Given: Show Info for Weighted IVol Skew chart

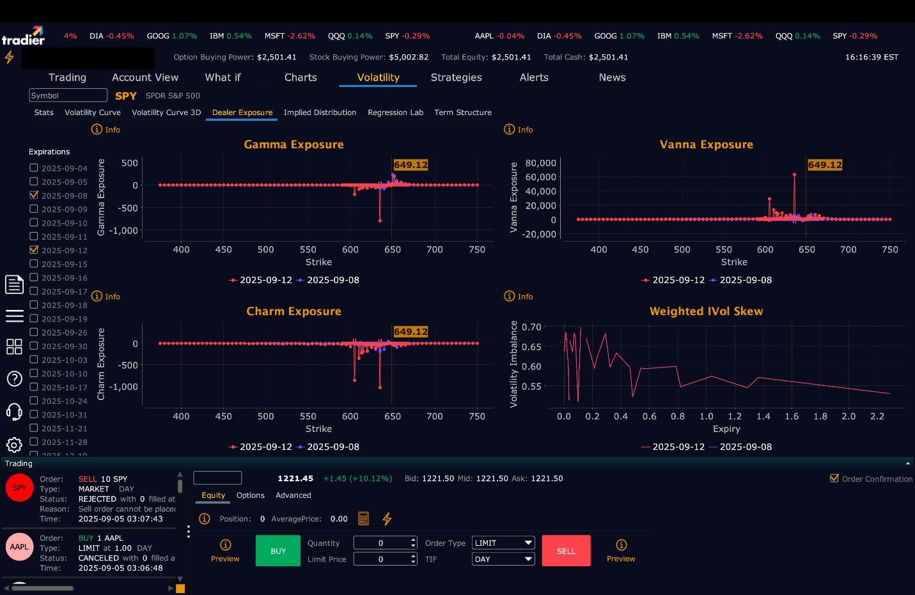Looking at the screenshot, I should (x=518, y=296).
